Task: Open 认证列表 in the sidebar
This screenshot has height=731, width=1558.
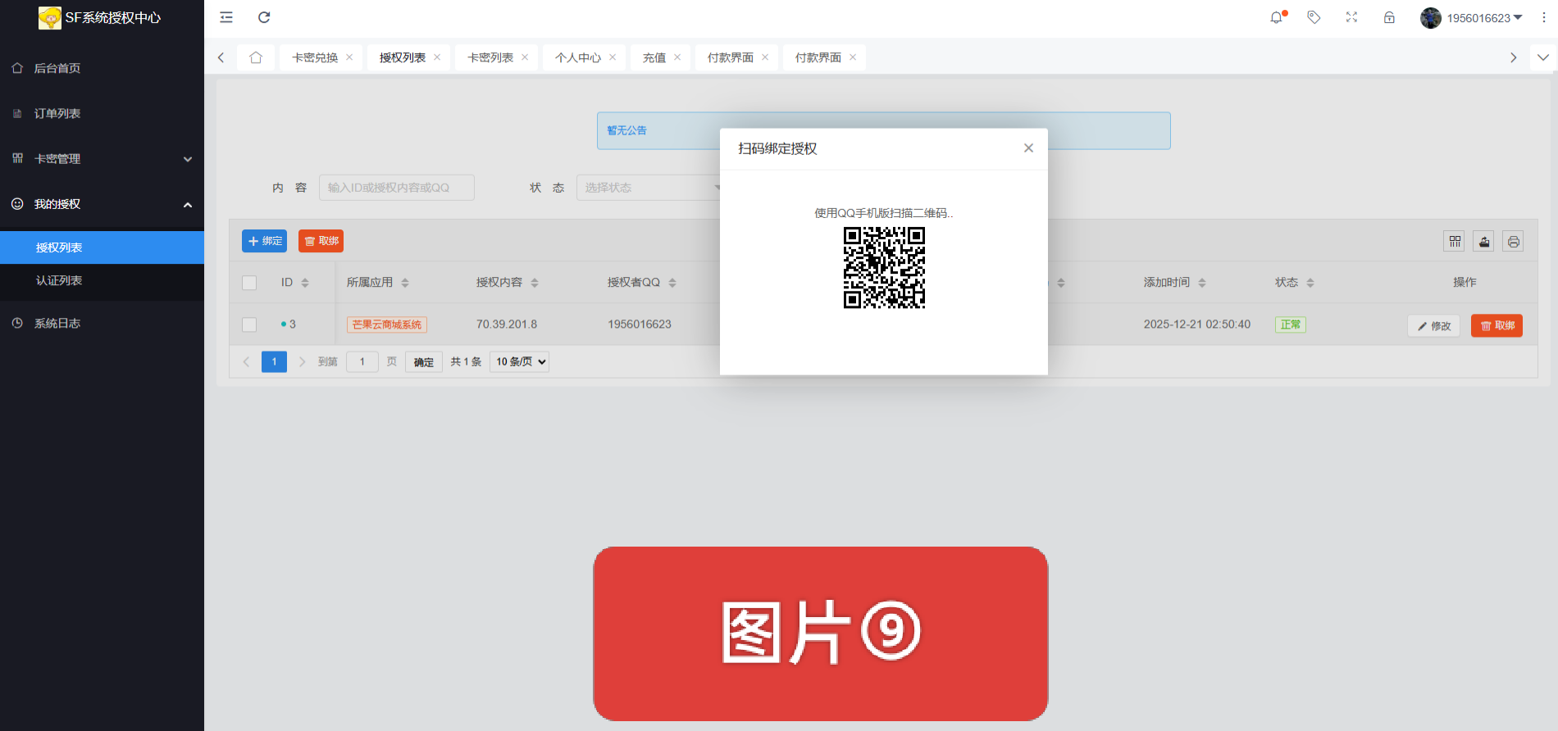Action: (59, 280)
